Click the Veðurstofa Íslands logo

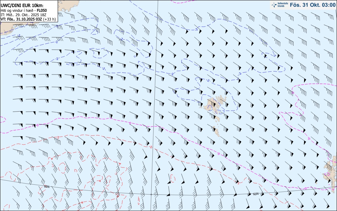[x=279, y=5]
